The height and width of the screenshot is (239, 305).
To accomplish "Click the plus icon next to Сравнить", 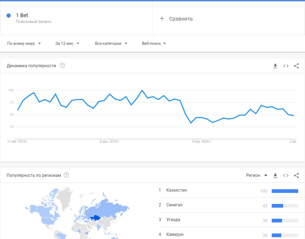I will click(x=162, y=18).
